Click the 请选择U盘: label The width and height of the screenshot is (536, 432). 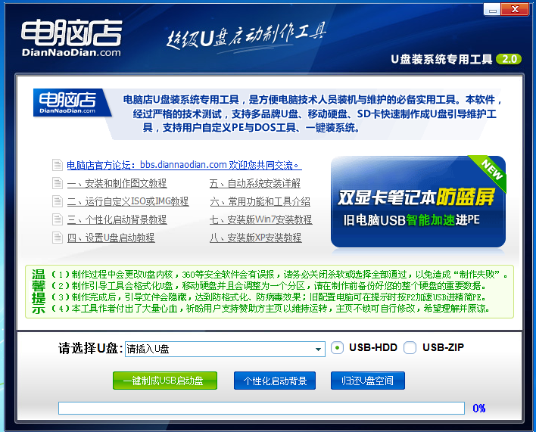tap(91, 348)
